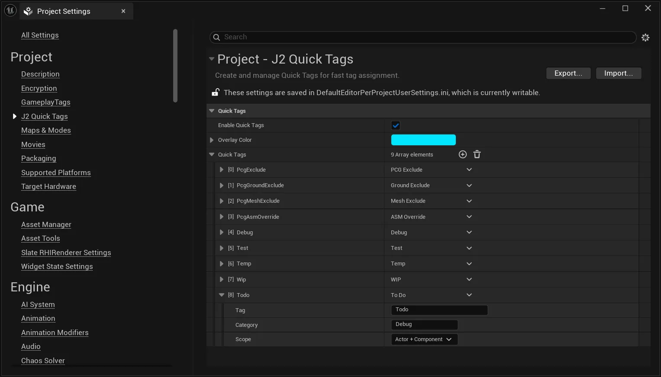The height and width of the screenshot is (377, 661).
Task: Open the settings gear beside search
Action: click(x=645, y=38)
